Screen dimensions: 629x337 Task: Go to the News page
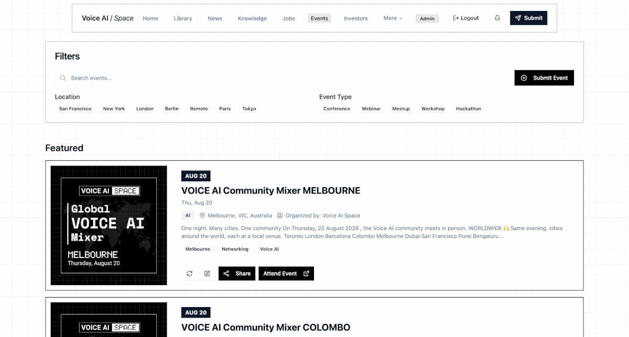point(215,18)
